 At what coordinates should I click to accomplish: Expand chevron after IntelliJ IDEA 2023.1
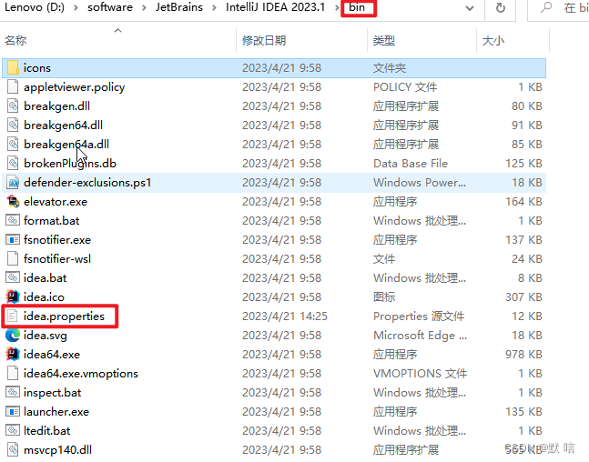click(x=337, y=7)
